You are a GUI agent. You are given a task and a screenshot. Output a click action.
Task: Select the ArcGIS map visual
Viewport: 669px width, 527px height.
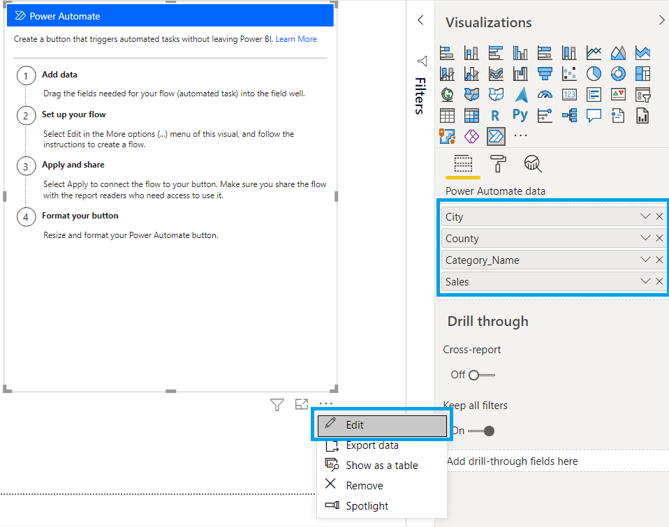447,136
